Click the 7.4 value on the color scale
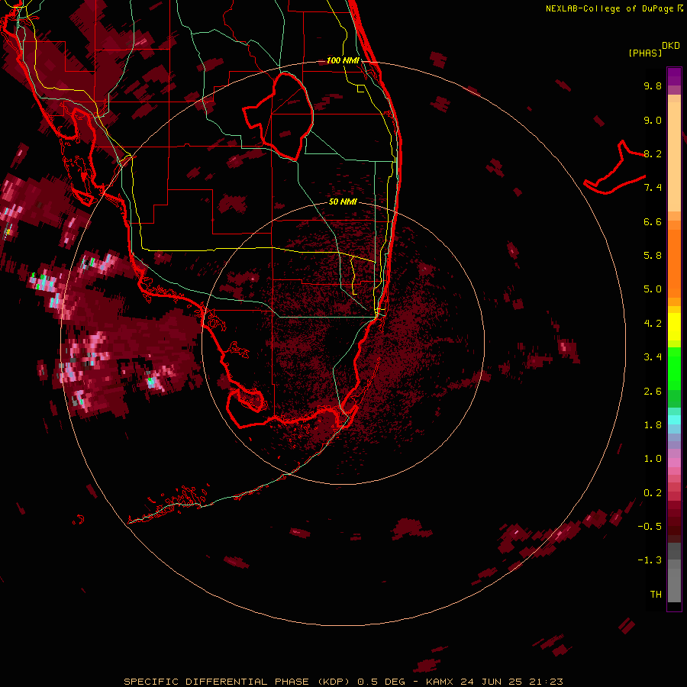The height and width of the screenshot is (687, 687). (x=653, y=188)
